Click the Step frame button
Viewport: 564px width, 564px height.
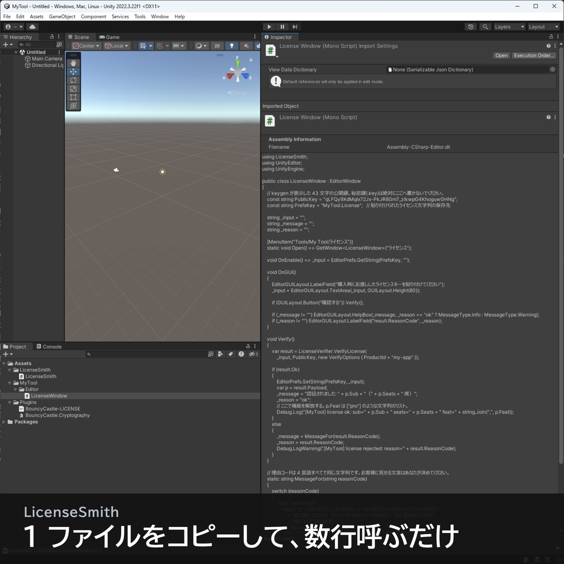pyautogui.click(x=295, y=26)
